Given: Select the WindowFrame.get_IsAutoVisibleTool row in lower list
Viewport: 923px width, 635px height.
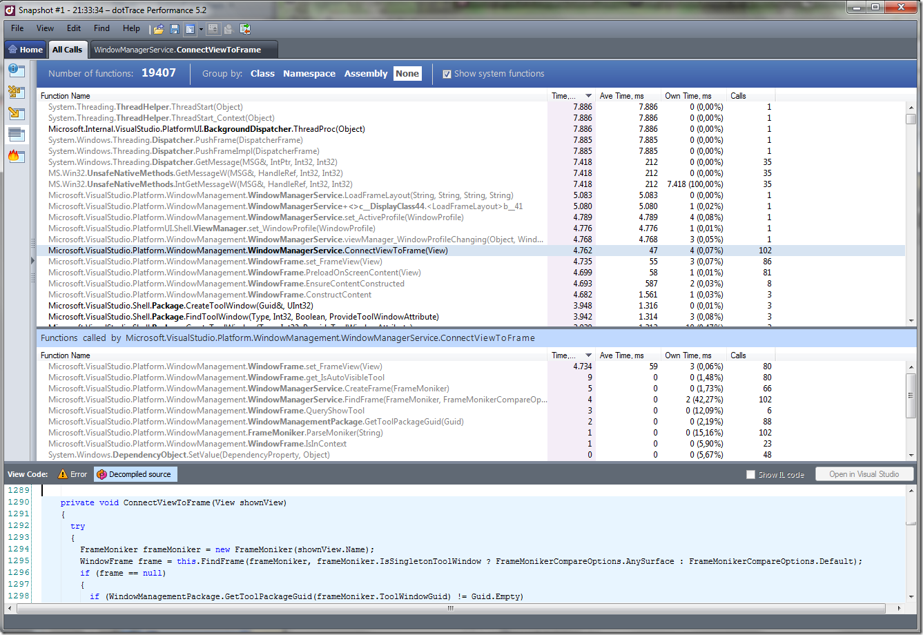Looking at the screenshot, I should [472, 378].
